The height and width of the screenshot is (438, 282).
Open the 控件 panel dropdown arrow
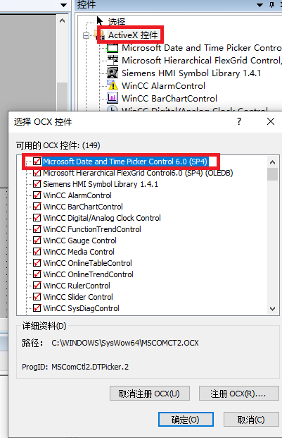pyautogui.click(x=259, y=5)
